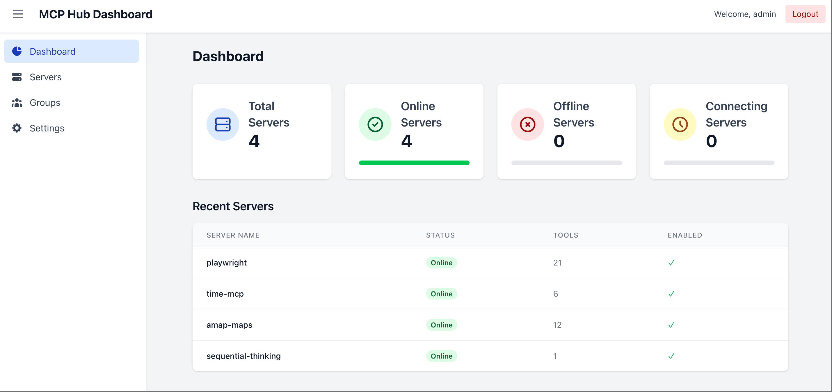Click the Offline Servers red error icon
The image size is (832, 392).
click(527, 124)
